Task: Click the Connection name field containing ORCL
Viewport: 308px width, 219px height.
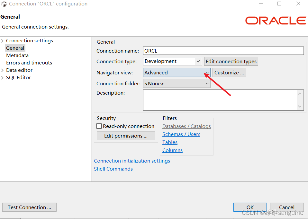Action: (x=223, y=51)
